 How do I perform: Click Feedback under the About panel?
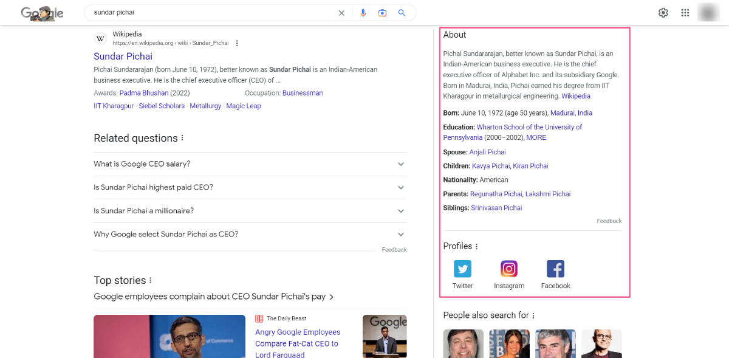pos(609,221)
